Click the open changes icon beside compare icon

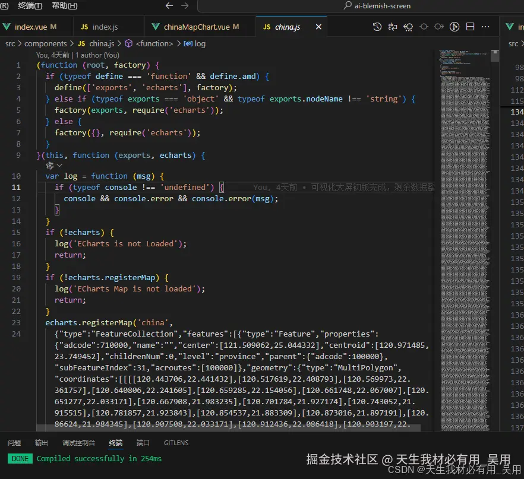tap(408, 27)
